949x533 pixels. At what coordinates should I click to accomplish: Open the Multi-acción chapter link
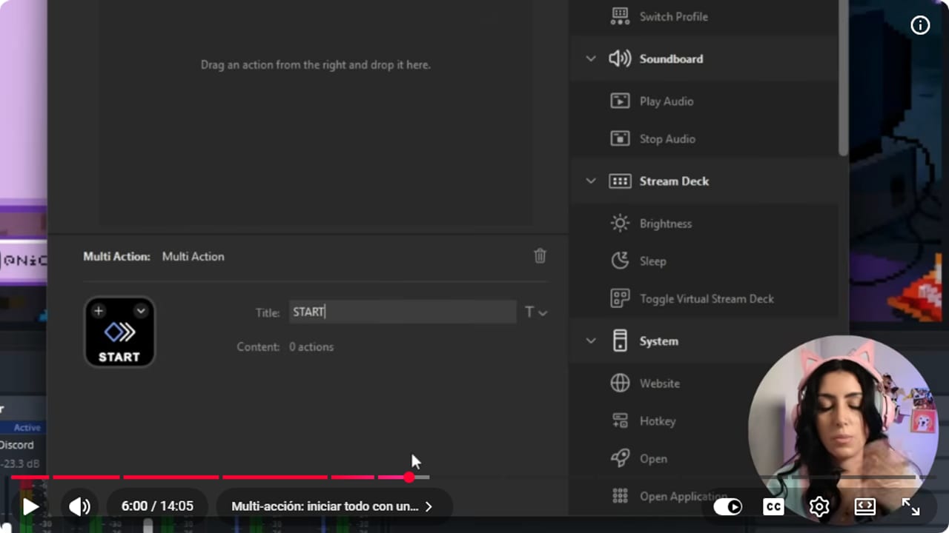332,506
